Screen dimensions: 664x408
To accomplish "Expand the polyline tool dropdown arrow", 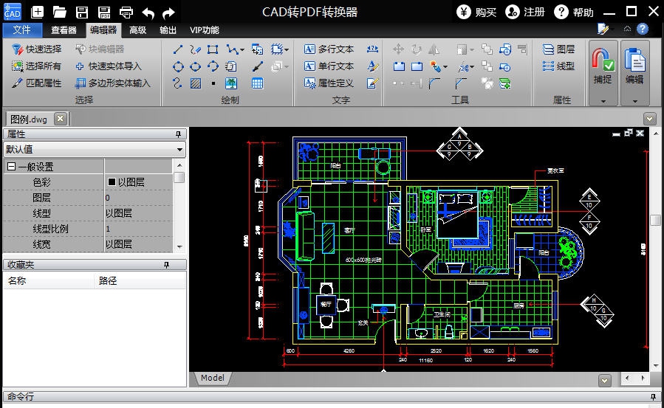I will click(242, 50).
